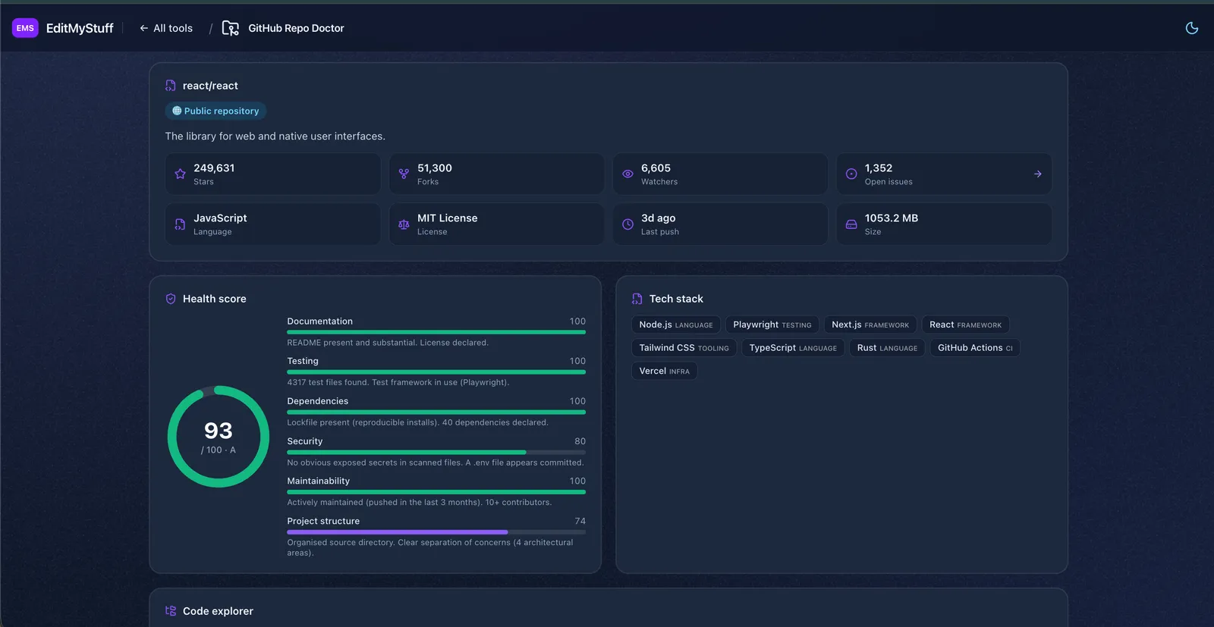Viewport: 1214px width, 627px height.
Task: Click the scales icon on the License card
Action: click(x=404, y=224)
